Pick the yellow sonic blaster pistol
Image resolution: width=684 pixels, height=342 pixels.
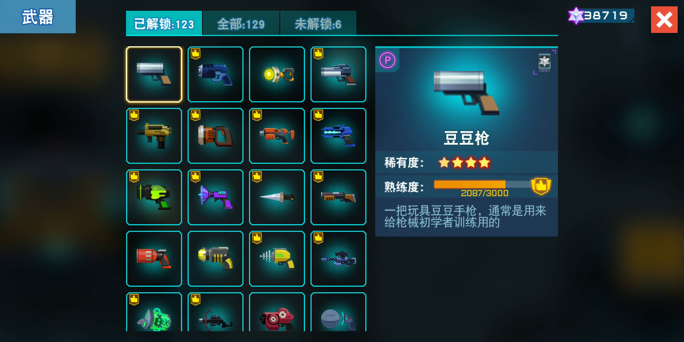tap(277, 259)
